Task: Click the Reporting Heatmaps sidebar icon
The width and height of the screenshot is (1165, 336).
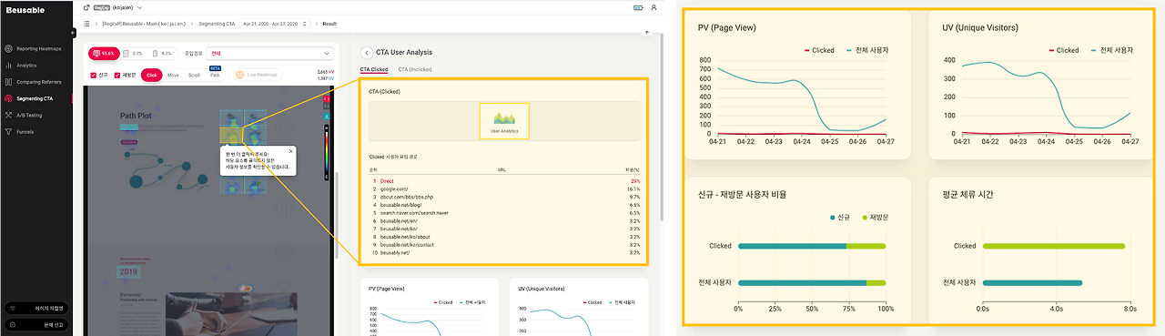Action: pyautogui.click(x=8, y=49)
